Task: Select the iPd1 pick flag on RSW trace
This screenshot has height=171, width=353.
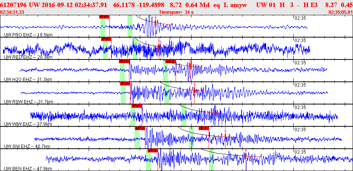Action: 125,84
